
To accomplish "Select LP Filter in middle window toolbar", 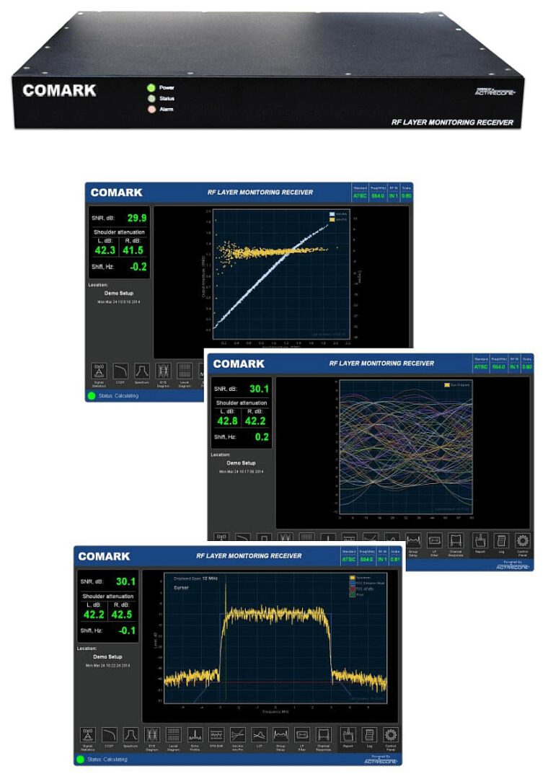I will (x=435, y=540).
